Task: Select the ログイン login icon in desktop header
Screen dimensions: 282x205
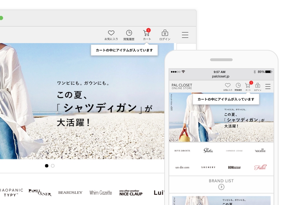Action: coord(164,34)
